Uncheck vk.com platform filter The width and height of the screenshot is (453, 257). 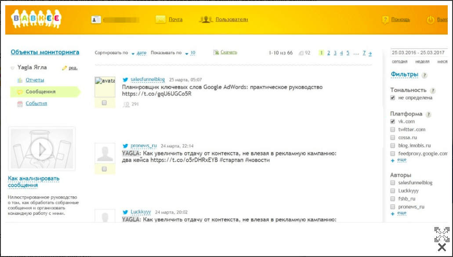tap(393, 121)
